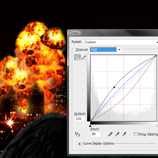Click the Preset label

(77, 42)
